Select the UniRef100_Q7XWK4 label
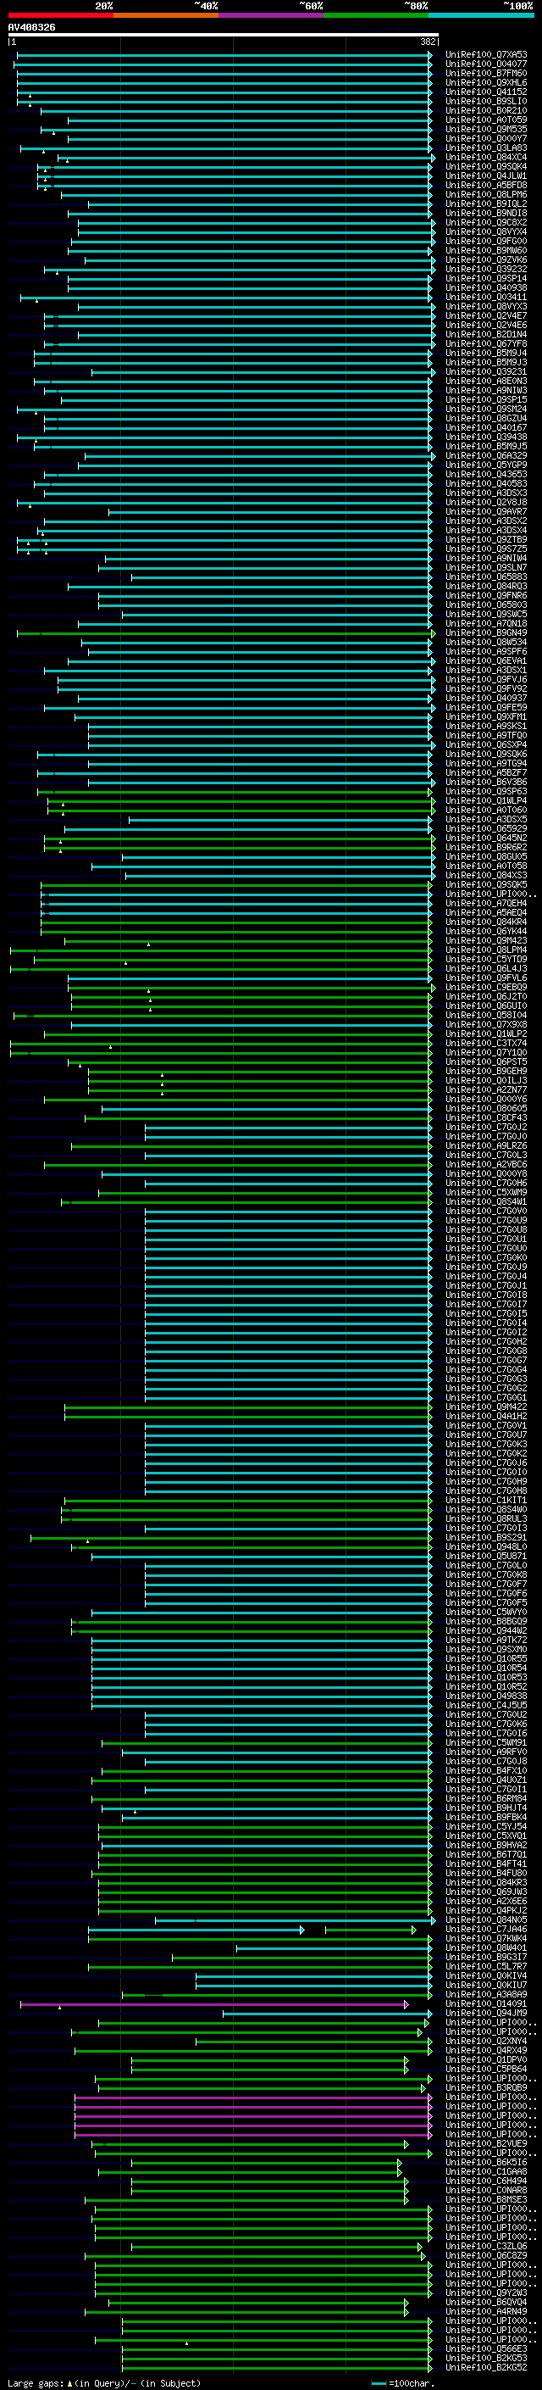Screen dimensions: 542x2390 486,1938
